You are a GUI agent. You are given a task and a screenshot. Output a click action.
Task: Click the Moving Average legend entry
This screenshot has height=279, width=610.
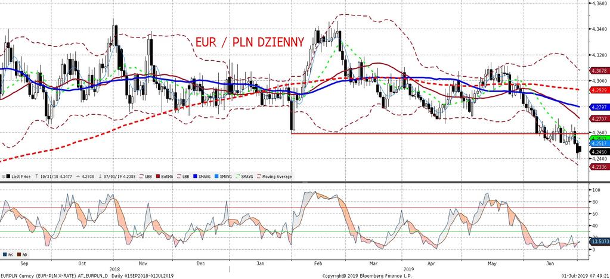pos(274,177)
